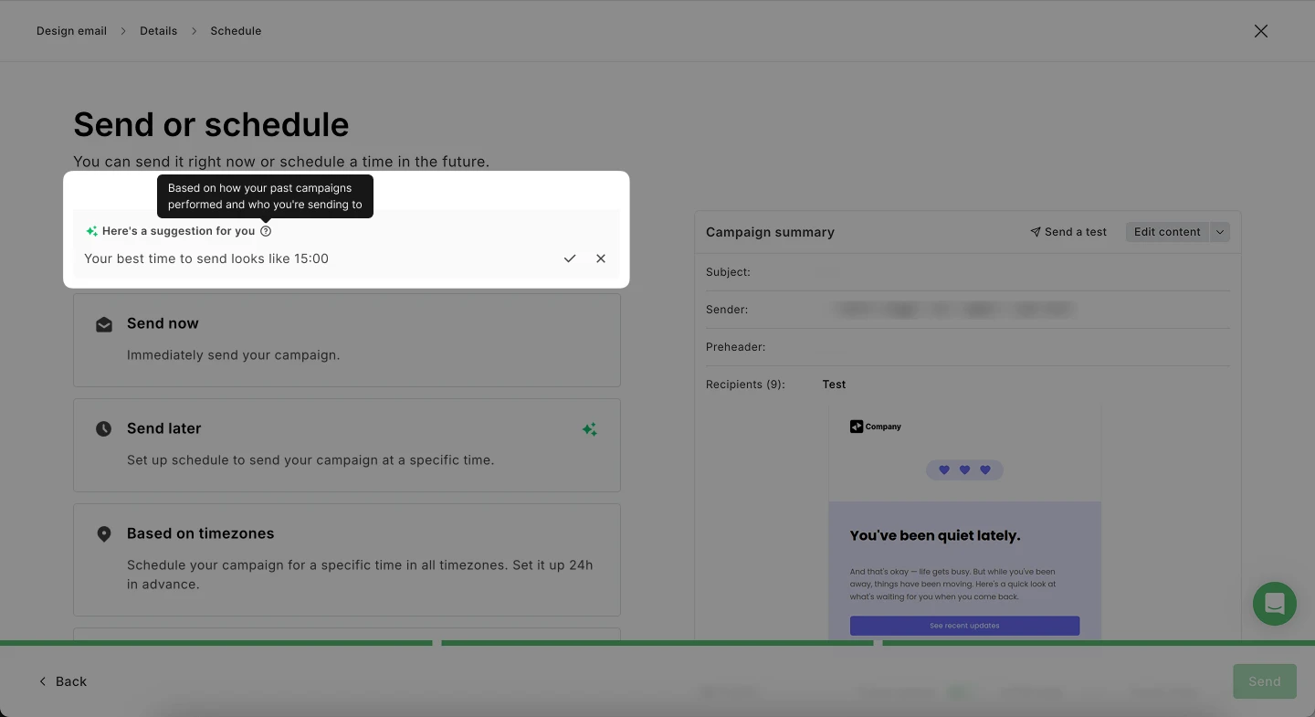This screenshot has width=1315, height=717.
Task: Click the Company logo in email preview
Action: (x=876, y=427)
